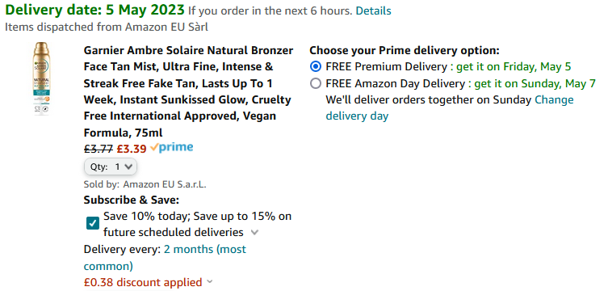Select the FREE Premium Delivery radio button

(316, 67)
